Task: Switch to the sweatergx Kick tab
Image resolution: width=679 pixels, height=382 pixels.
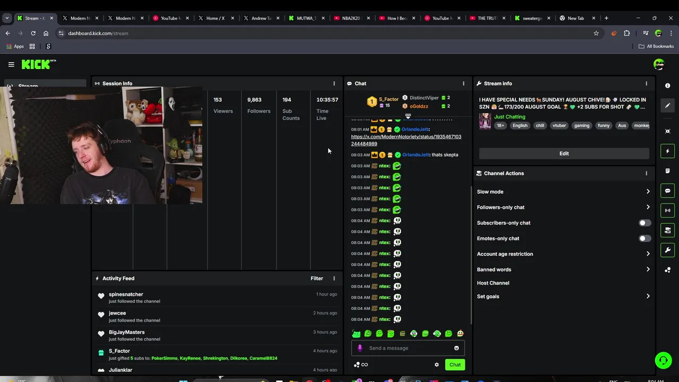Action: (532, 18)
